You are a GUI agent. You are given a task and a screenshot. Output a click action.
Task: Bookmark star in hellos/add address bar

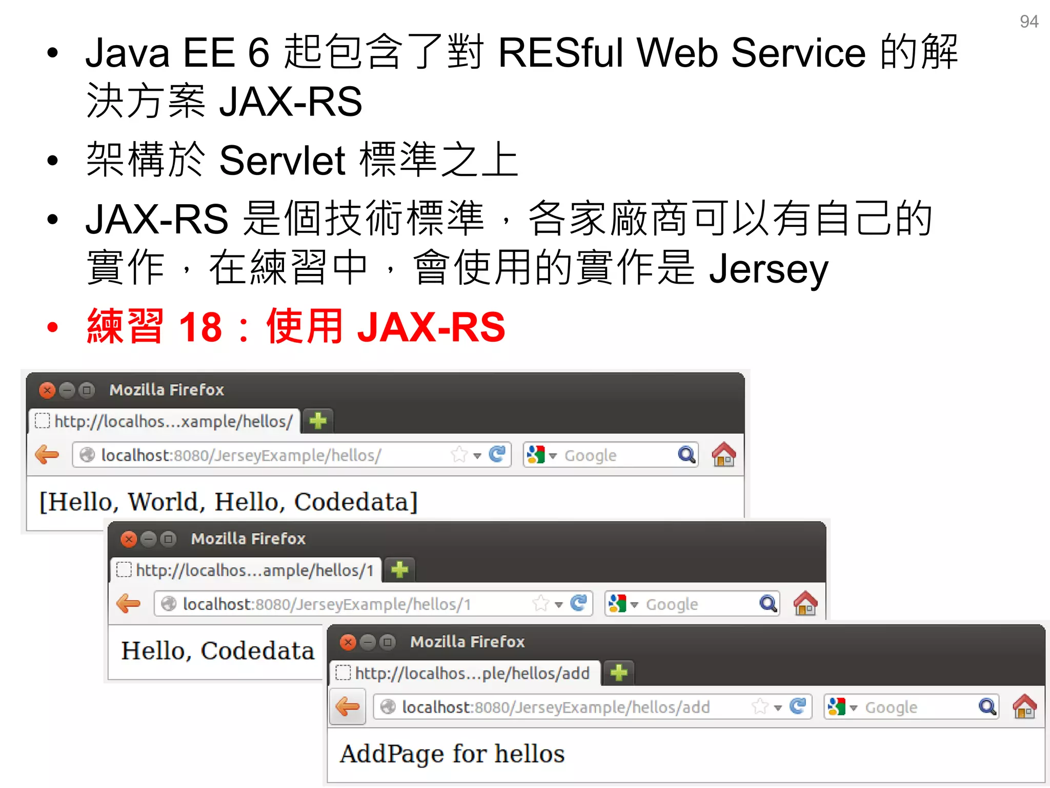pyautogui.click(x=760, y=706)
